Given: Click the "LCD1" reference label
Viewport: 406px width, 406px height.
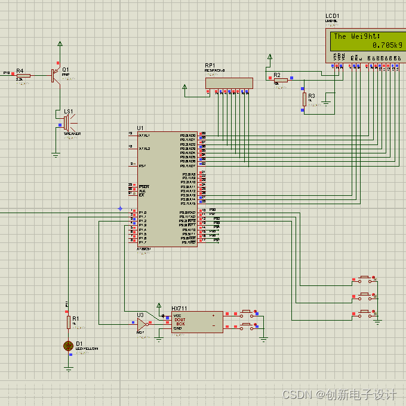Looking at the screenshot, I should click(332, 16).
